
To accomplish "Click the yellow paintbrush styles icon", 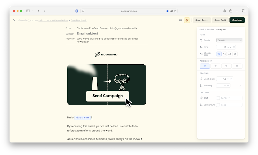I will pyautogui.click(x=187, y=20).
